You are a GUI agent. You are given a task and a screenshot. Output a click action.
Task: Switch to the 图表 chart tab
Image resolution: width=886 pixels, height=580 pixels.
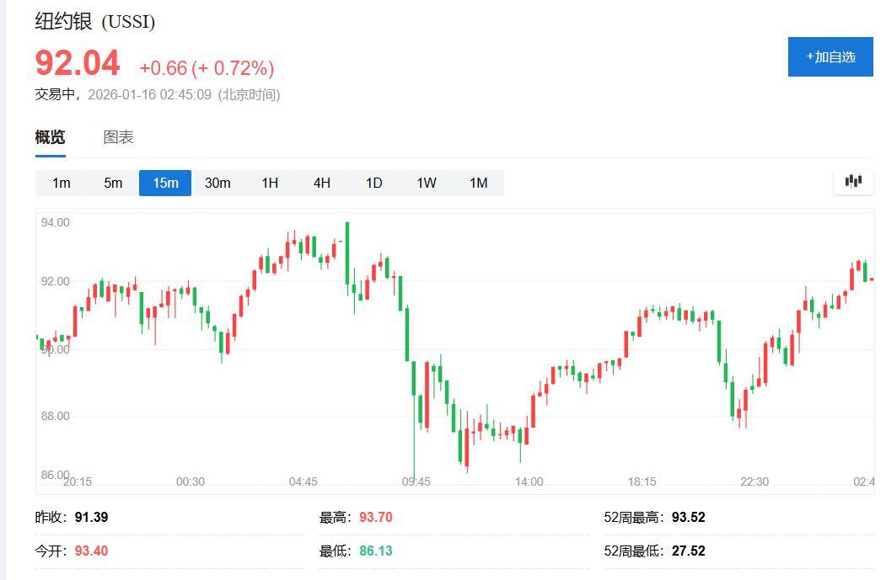click(118, 137)
